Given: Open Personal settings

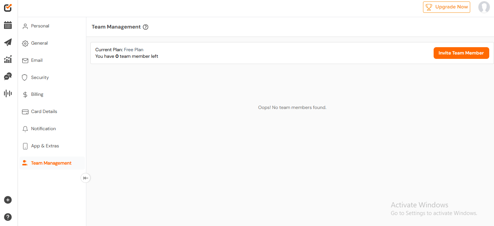Looking at the screenshot, I should [x=52, y=26].
